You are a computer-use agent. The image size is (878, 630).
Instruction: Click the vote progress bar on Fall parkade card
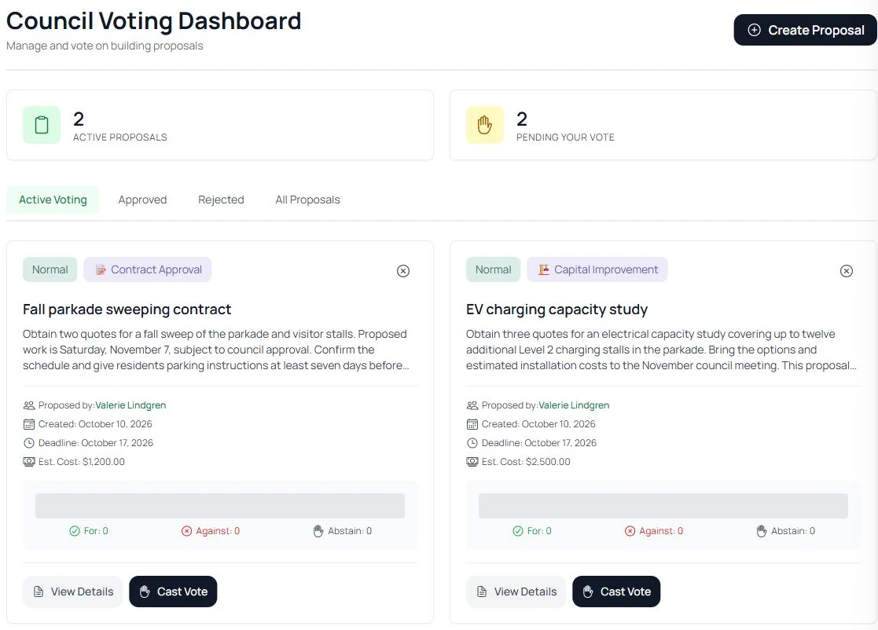pyautogui.click(x=220, y=506)
